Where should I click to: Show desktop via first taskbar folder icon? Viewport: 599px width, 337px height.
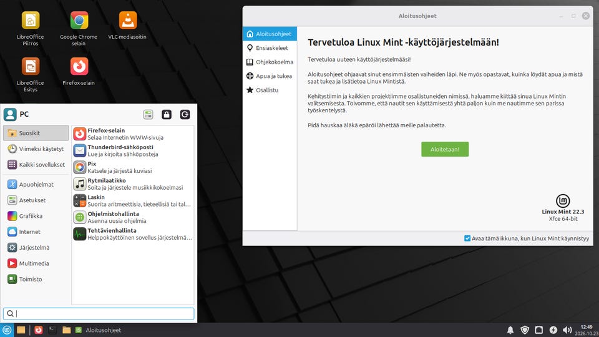pos(21,330)
